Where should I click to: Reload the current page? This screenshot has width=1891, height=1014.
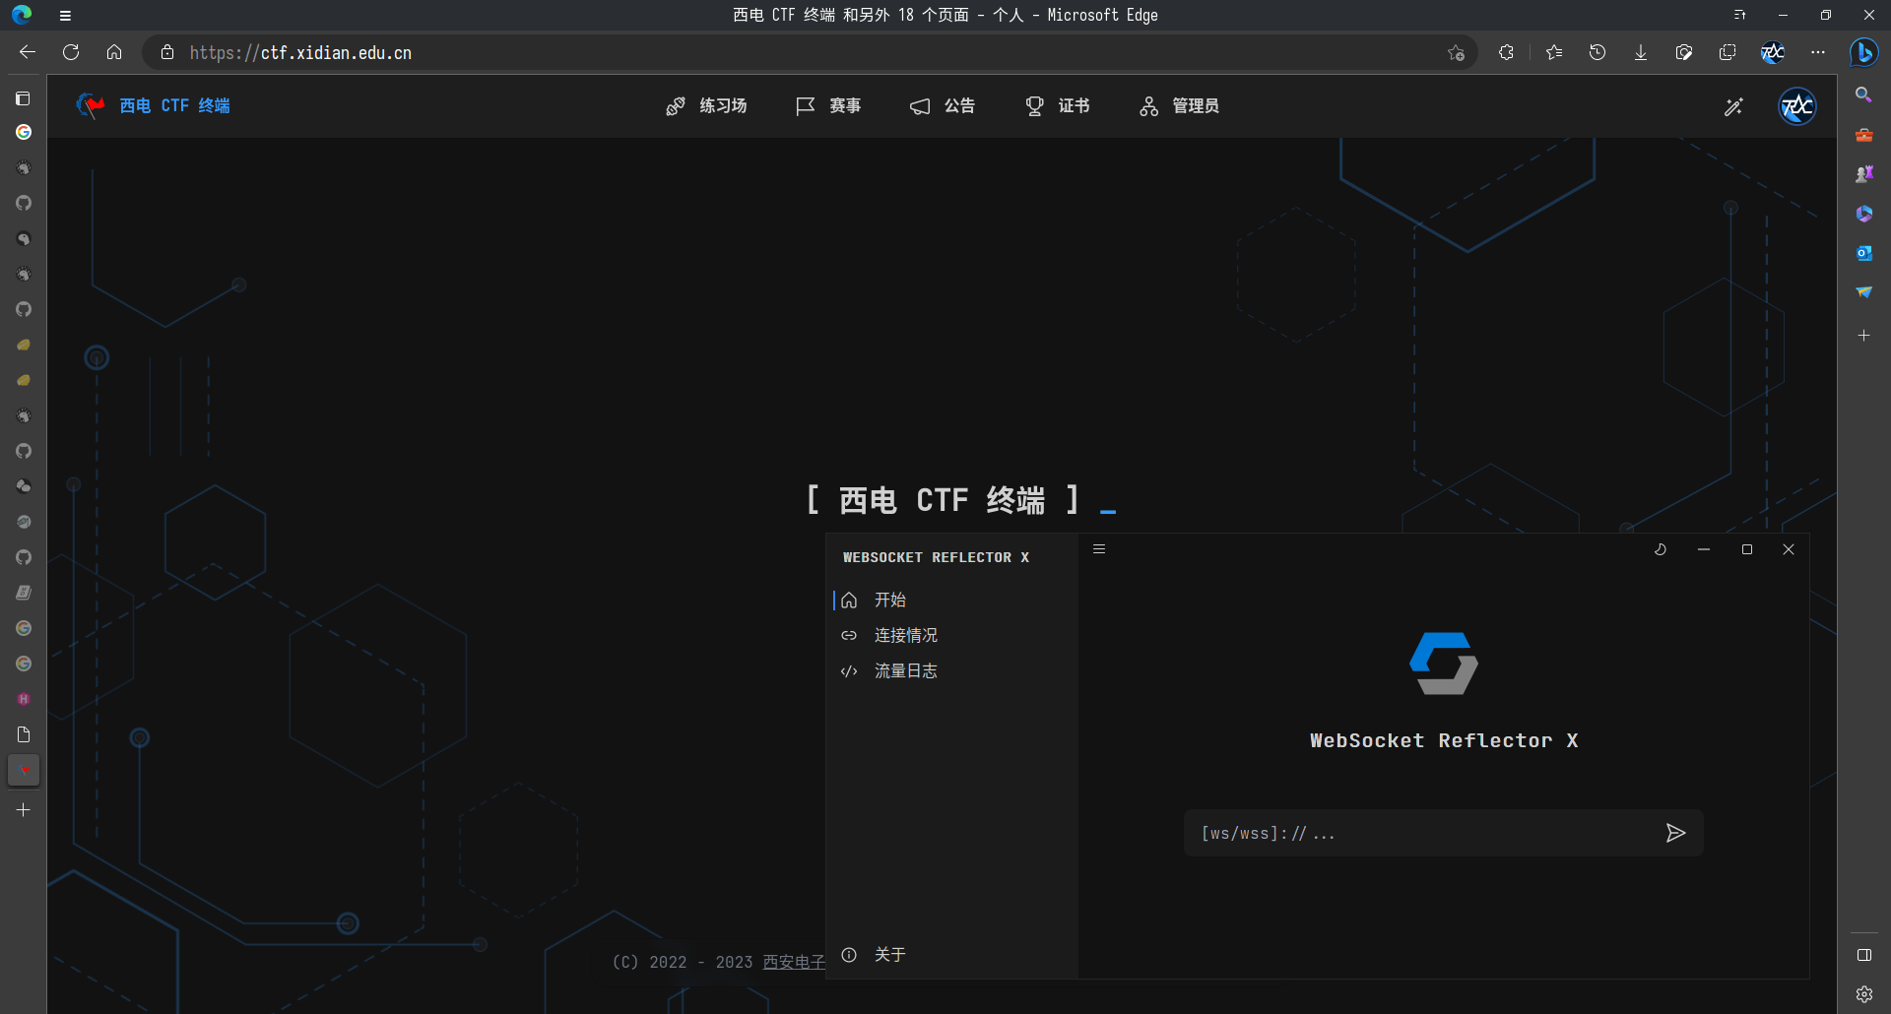tap(71, 52)
